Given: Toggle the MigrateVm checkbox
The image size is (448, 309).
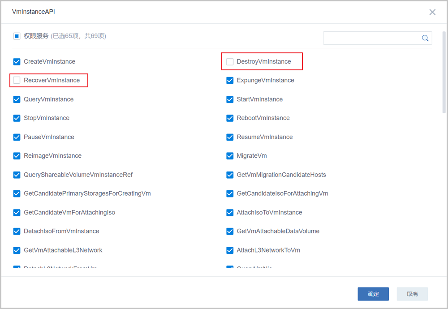Looking at the screenshot, I should coord(230,156).
